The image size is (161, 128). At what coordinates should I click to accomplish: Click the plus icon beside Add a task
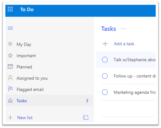click(105, 43)
